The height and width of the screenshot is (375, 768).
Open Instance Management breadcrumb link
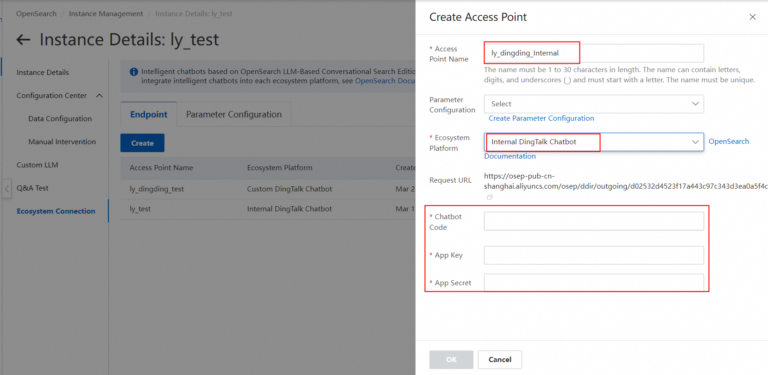106,14
